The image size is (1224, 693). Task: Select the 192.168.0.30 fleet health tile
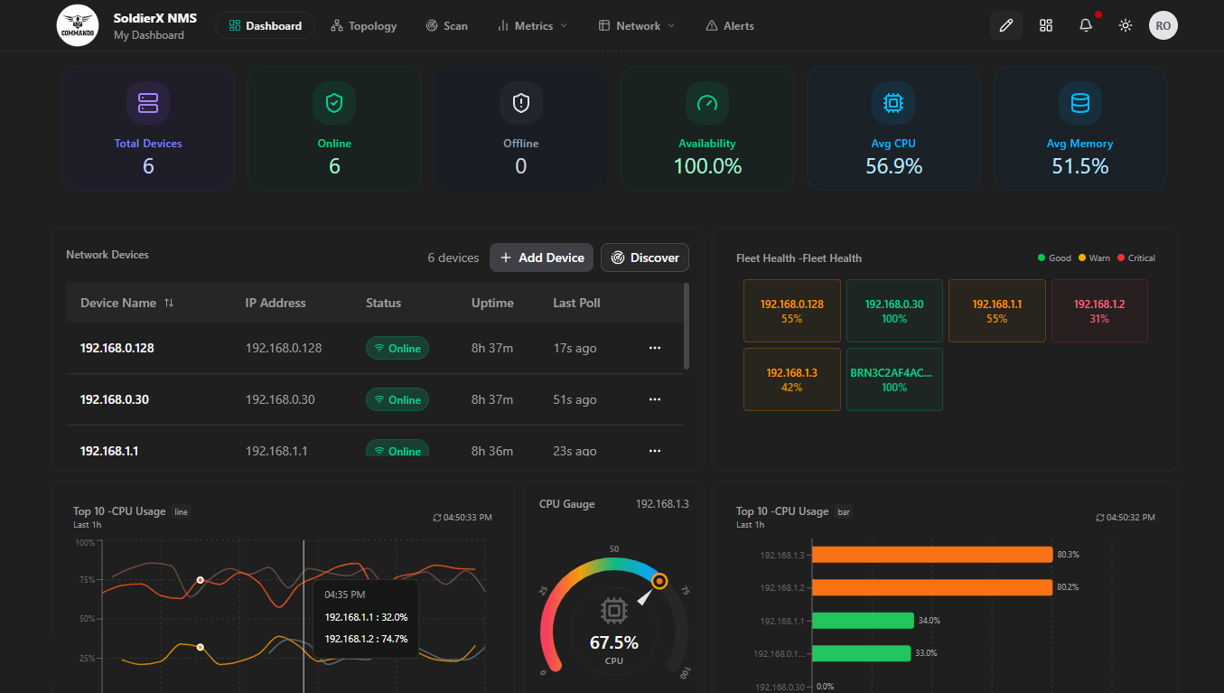pos(894,311)
